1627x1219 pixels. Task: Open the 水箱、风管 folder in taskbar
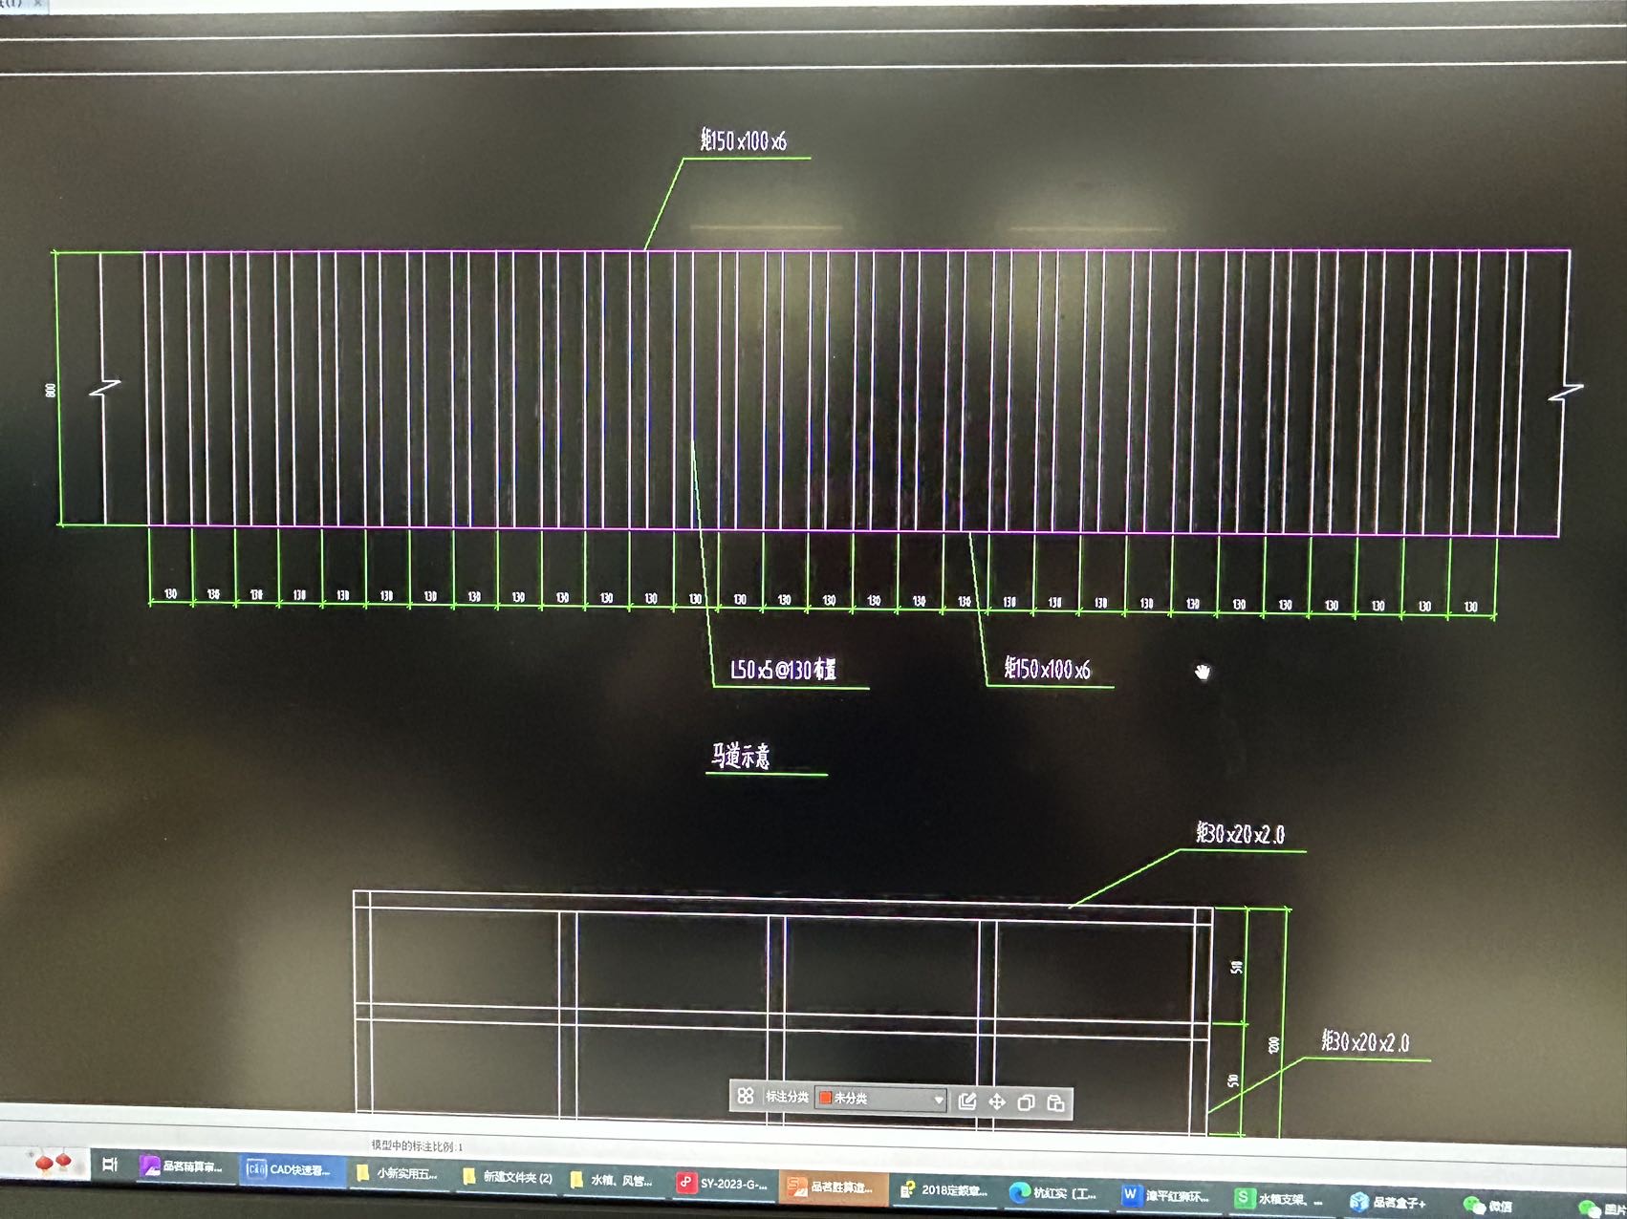click(x=612, y=1181)
